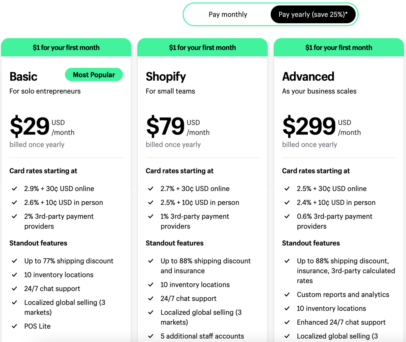Select the Shopify plan heading

coord(166,77)
